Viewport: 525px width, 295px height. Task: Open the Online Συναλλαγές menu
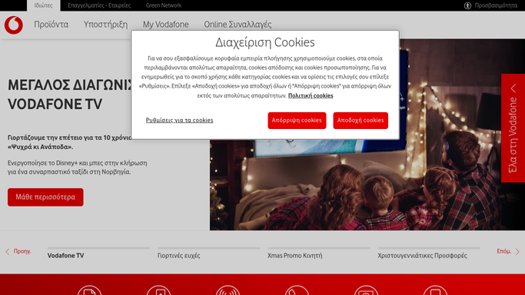238,25
